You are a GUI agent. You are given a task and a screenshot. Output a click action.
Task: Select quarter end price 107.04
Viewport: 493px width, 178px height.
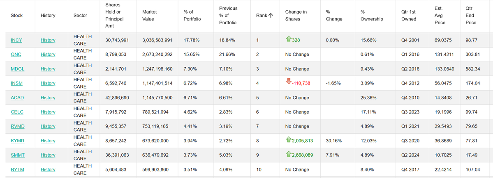pyautogui.click(x=473, y=170)
